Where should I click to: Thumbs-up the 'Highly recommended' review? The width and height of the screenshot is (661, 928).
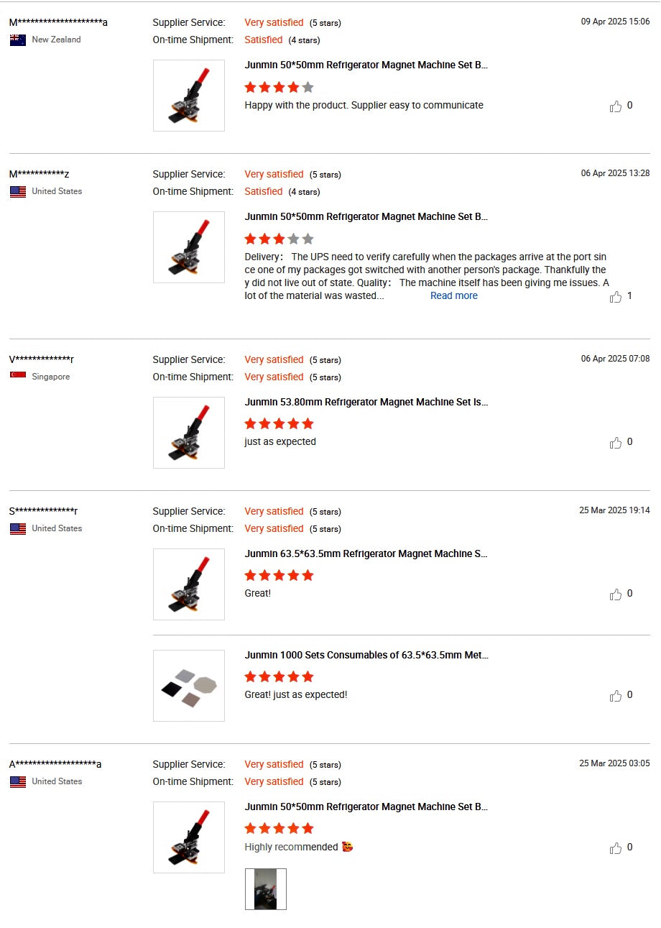[x=616, y=848]
